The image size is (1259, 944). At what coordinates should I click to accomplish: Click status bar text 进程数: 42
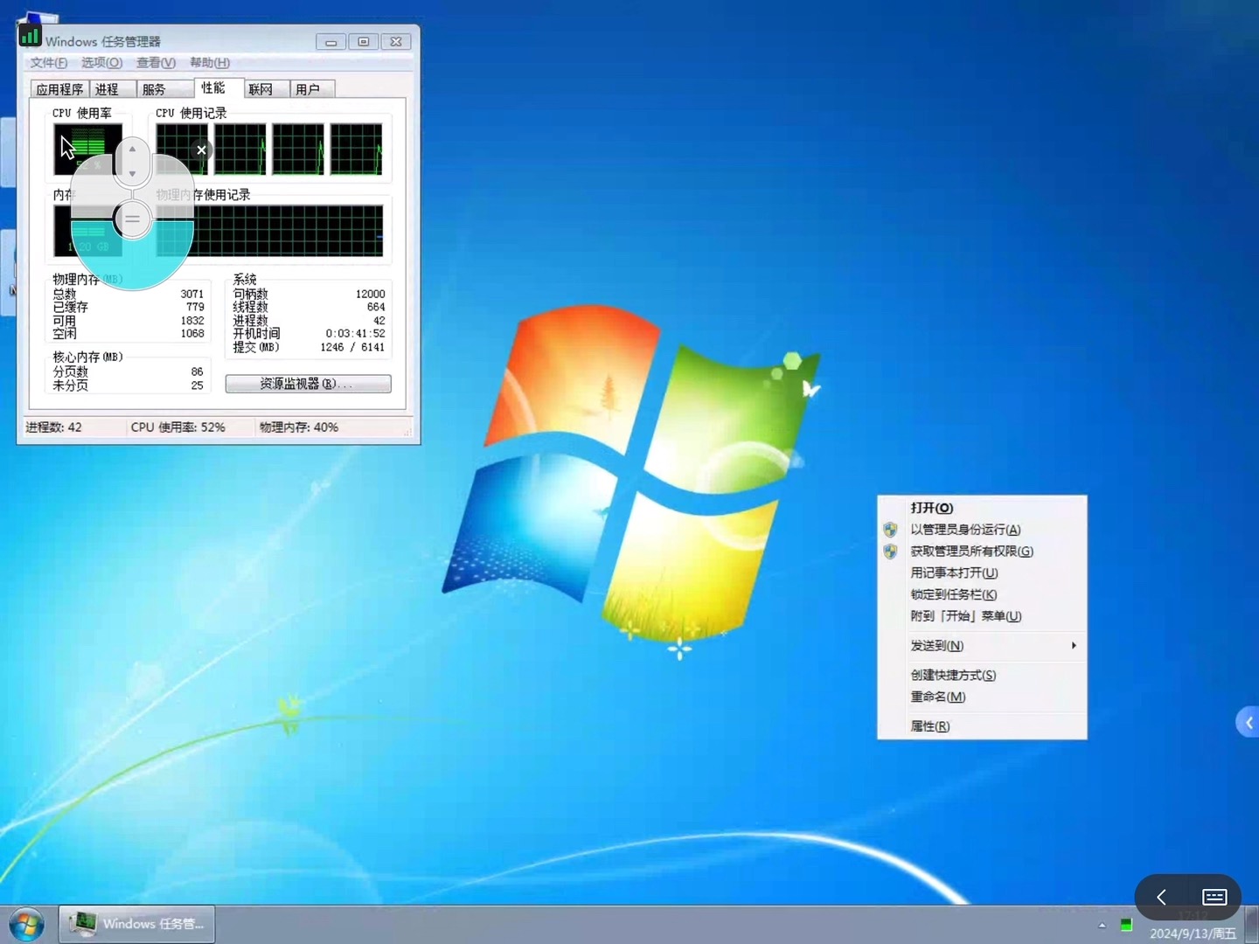point(53,427)
